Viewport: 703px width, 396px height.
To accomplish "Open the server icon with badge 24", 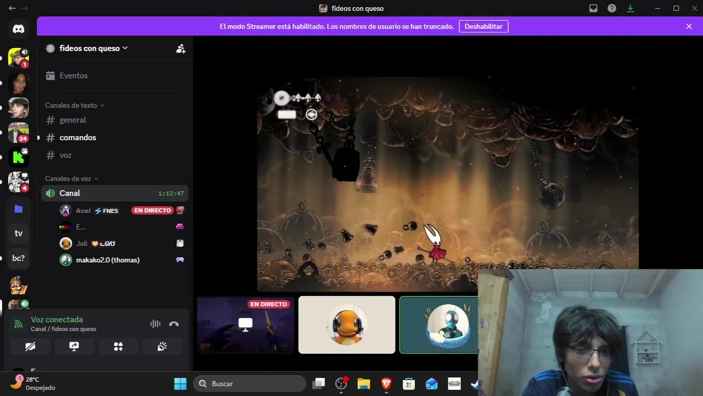I will coord(18,133).
